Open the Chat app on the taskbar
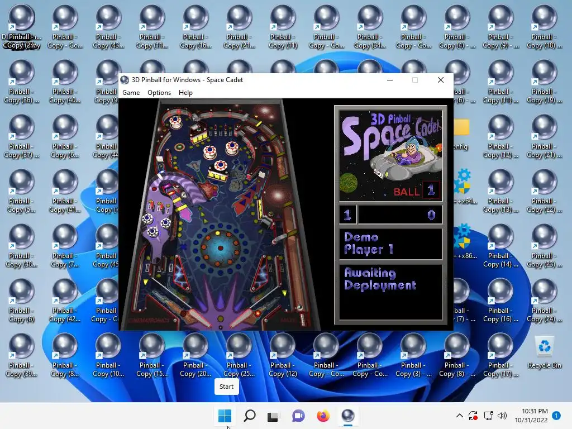This screenshot has width=572, height=429. 298,416
